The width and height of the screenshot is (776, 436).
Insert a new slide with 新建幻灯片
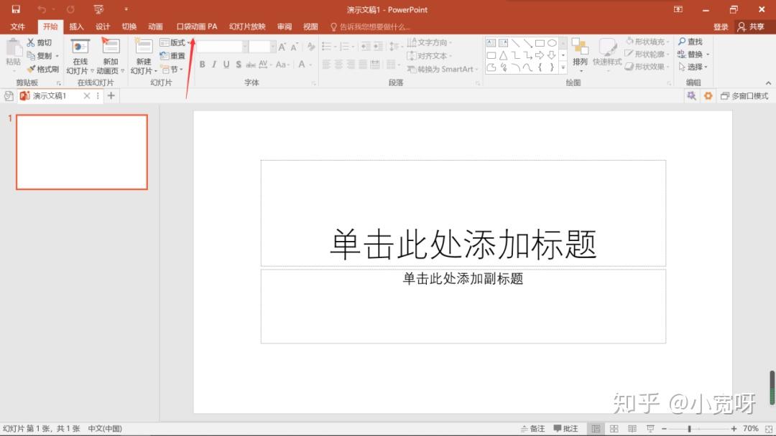[x=144, y=56]
